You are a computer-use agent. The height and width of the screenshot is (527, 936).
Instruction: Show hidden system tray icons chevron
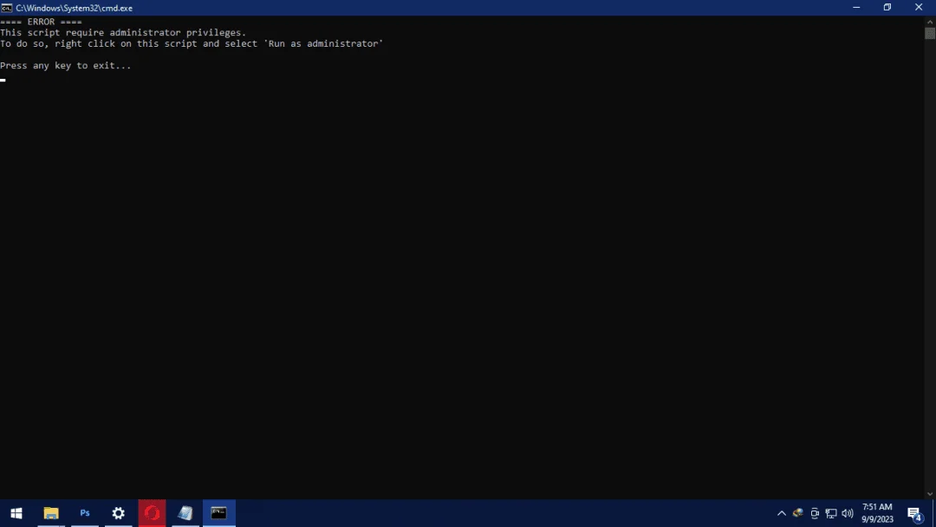(x=782, y=513)
